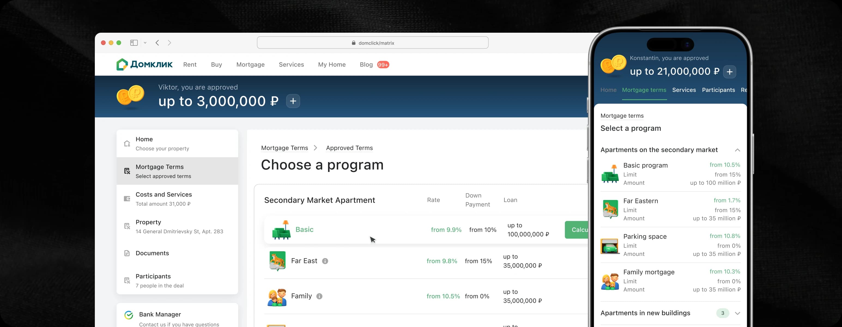Open the sidebar dropdown arrow in Safari toolbar
Screen dimensions: 842x327
[145, 43]
